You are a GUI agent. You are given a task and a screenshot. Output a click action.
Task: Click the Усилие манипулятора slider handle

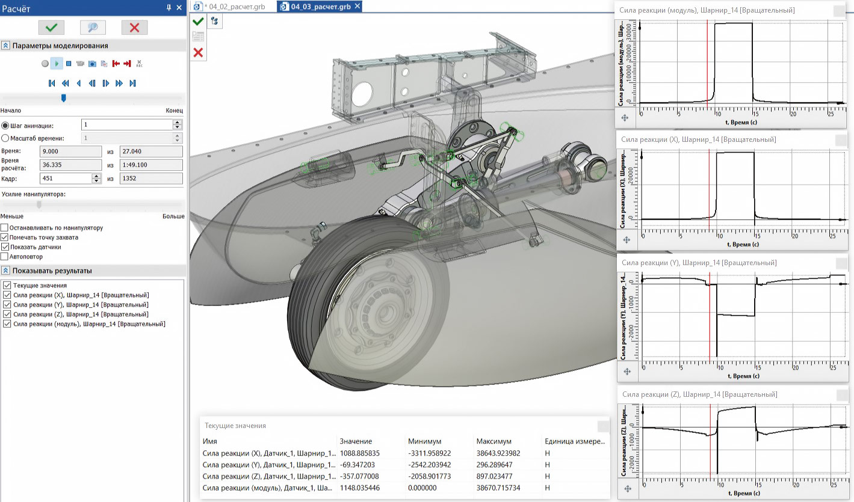[39, 204]
